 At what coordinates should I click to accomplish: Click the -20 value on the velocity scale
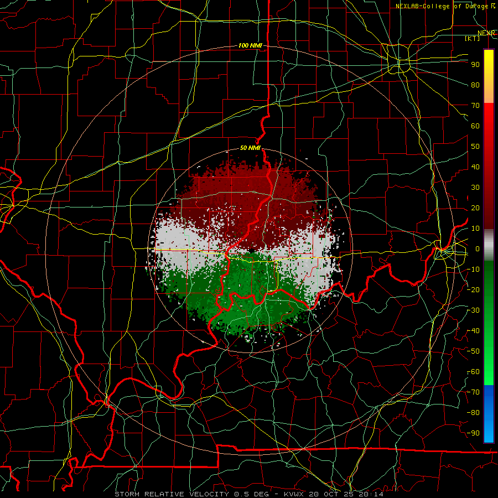coord(474,289)
